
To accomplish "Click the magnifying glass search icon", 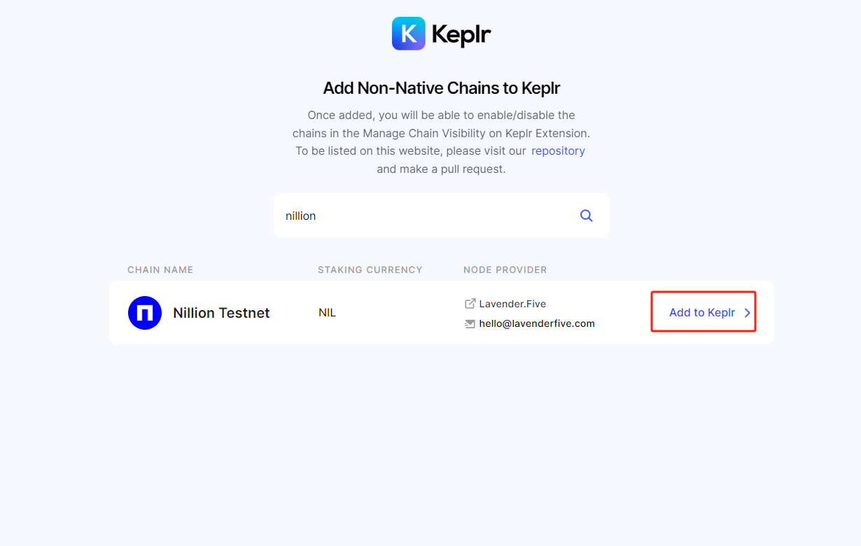I will (x=587, y=216).
